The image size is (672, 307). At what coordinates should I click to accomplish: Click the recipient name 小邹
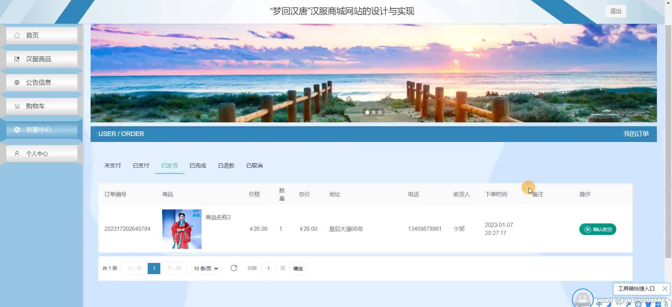[459, 229]
